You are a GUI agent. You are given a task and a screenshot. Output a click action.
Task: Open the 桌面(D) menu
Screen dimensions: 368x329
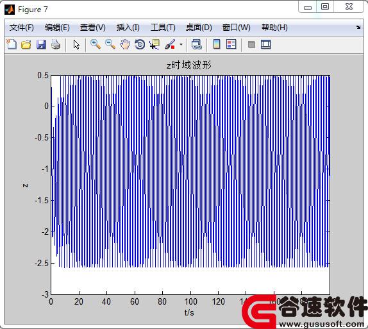tap(199, 28)
